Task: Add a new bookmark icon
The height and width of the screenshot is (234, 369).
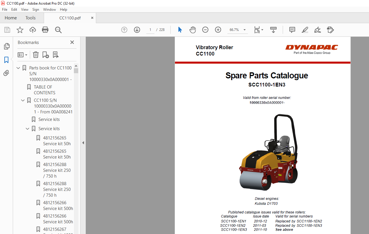Action: [x=45, y=55]
